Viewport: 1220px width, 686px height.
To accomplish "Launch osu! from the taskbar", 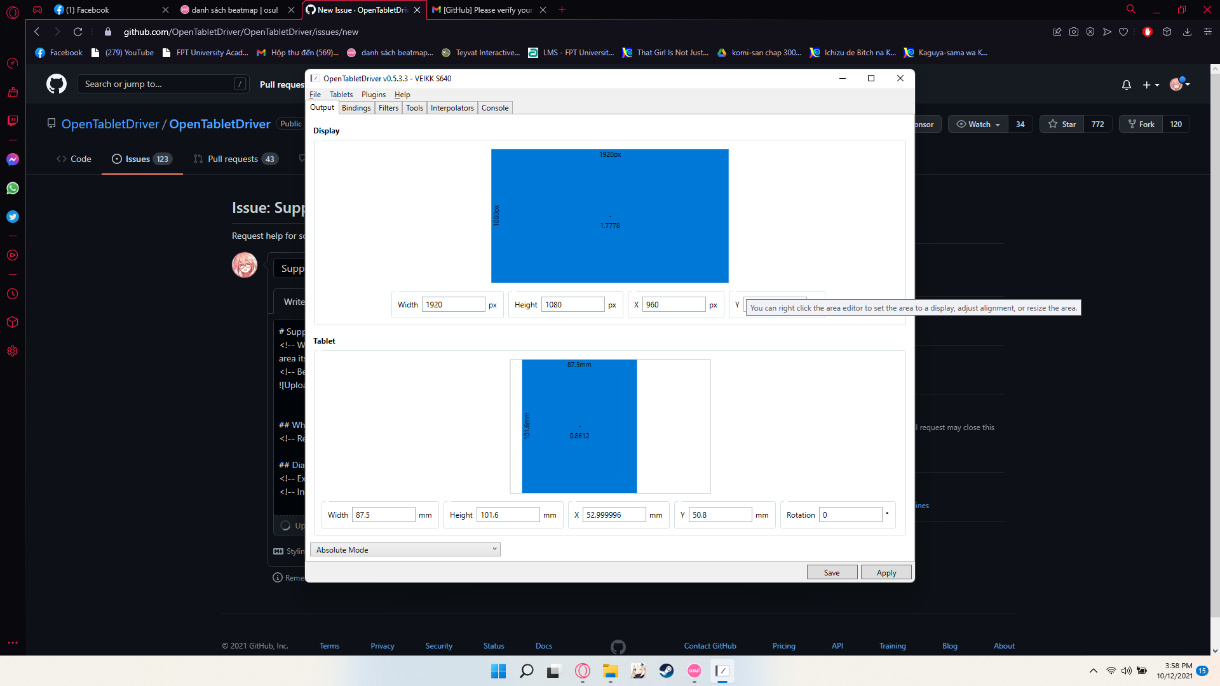I will [694, 671].
